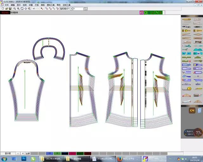Image resolution: width=203 pixels, height=162 pixels.
Task: Open the 定制工具 menu
Action: 67,5
